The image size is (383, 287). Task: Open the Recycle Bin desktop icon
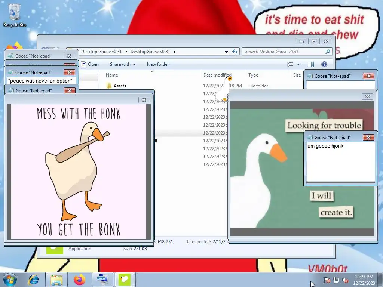click(15, 15)
